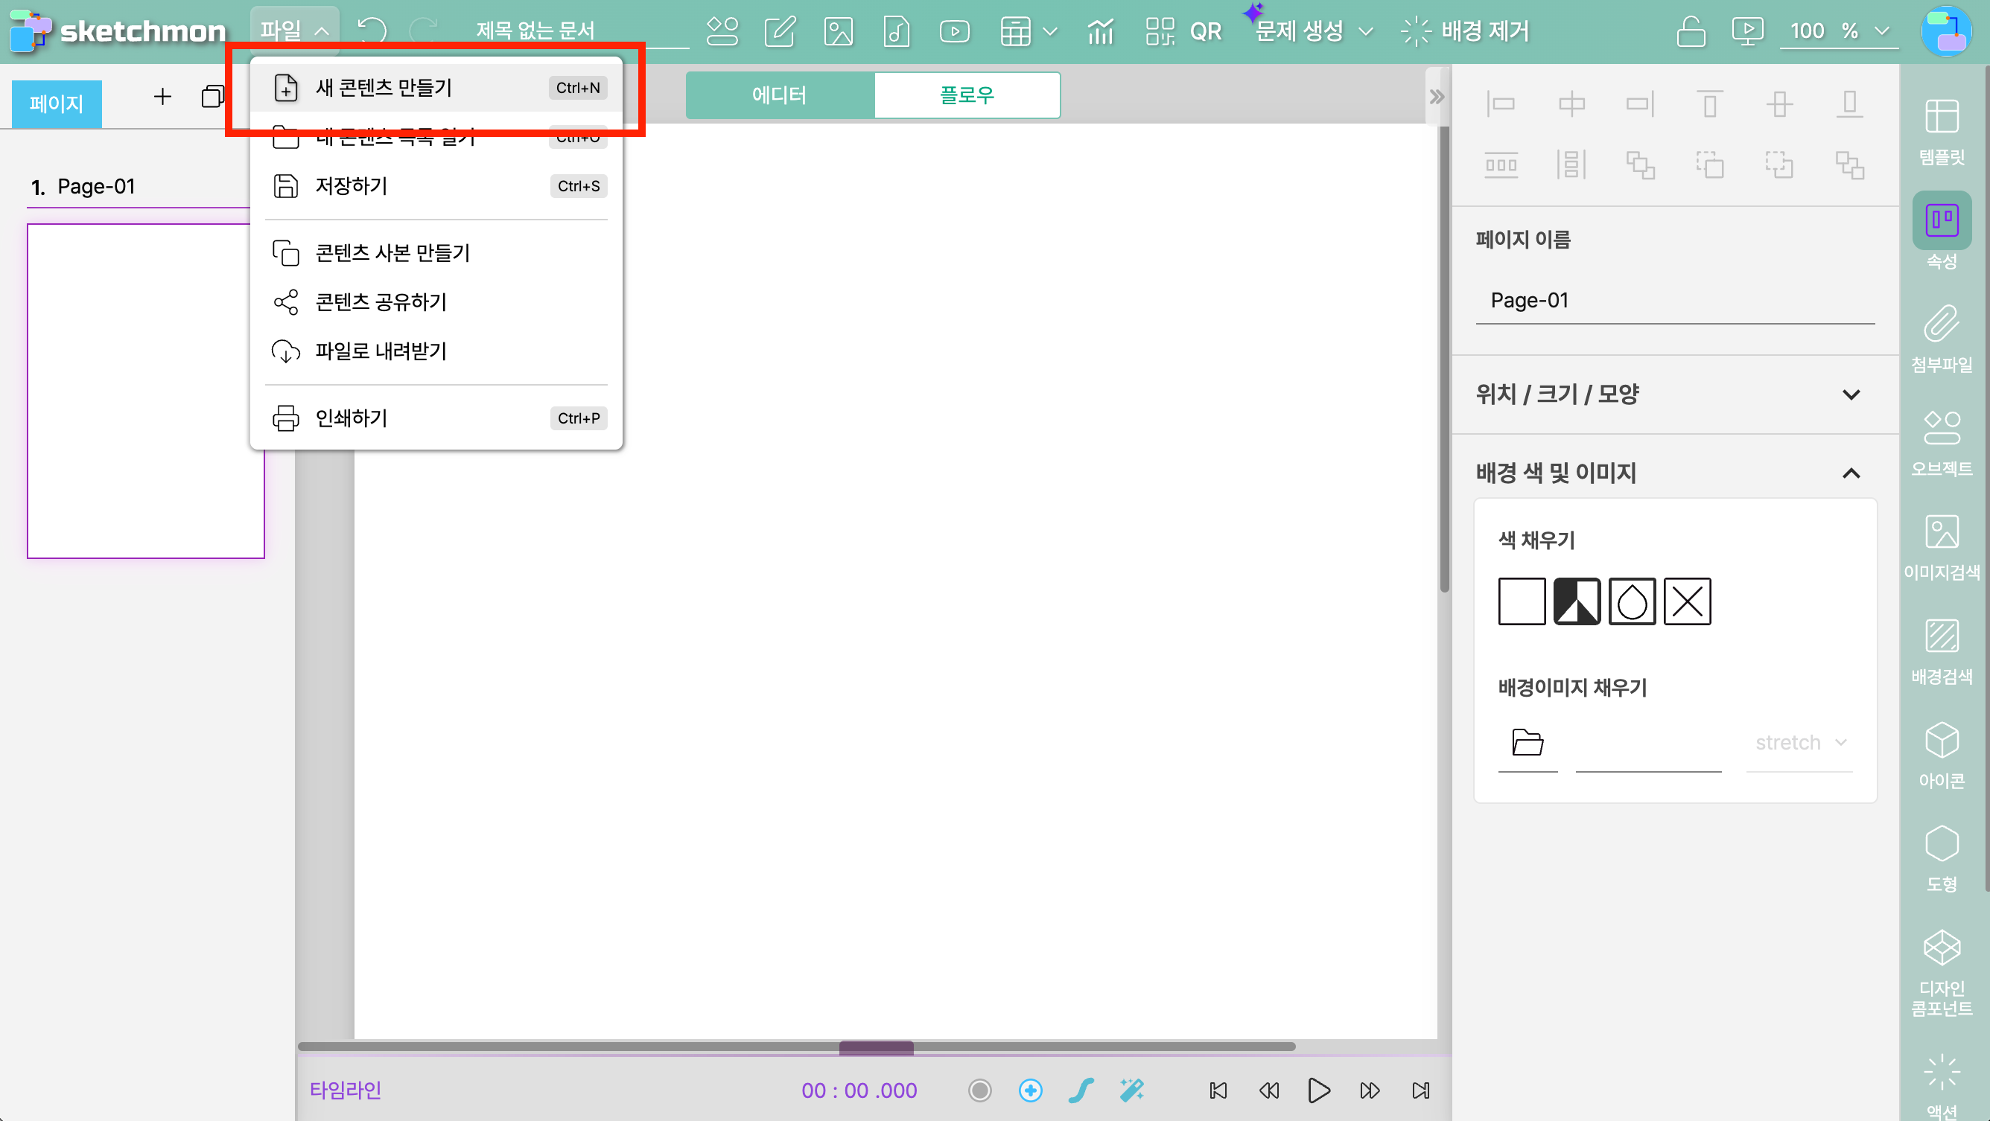Select the no-fill X option
Viewport: 1990px width, 1121px height.
tap(1686, 601)
